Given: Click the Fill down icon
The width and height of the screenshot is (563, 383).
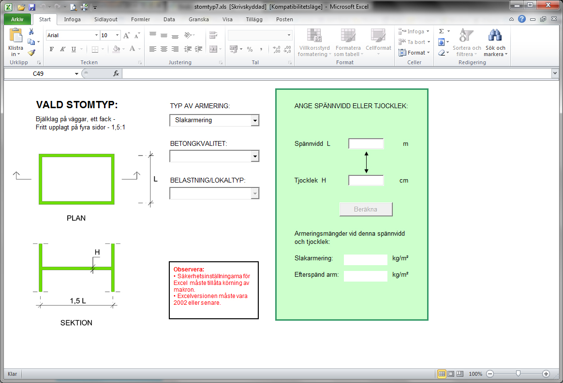Looking at the screenshot, I should pos(442,42).
